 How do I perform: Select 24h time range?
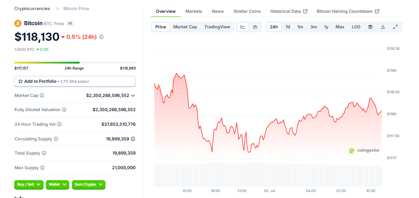point(274,27)
